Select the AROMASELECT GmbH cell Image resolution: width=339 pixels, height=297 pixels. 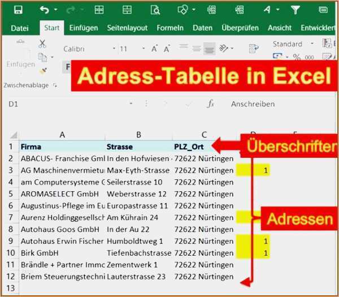[x=62, y=194]
